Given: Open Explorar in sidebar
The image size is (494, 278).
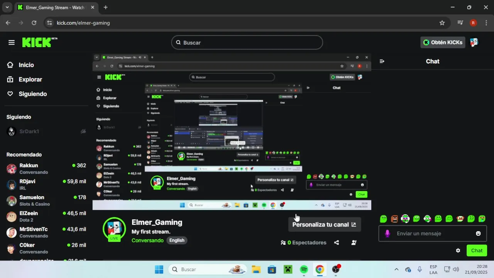Looking at the screenshot, I should [30, 80].
